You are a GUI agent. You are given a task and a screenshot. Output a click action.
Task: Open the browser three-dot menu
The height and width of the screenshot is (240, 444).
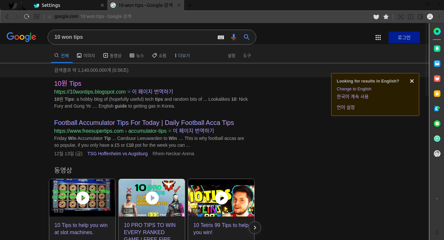pyautogui.click(x=439, y=17)
